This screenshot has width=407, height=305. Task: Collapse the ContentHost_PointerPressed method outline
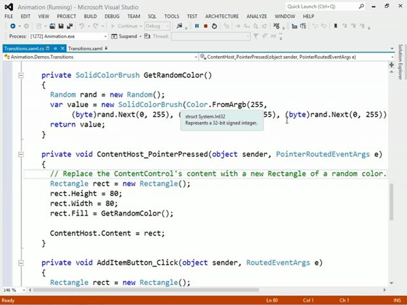21,155
